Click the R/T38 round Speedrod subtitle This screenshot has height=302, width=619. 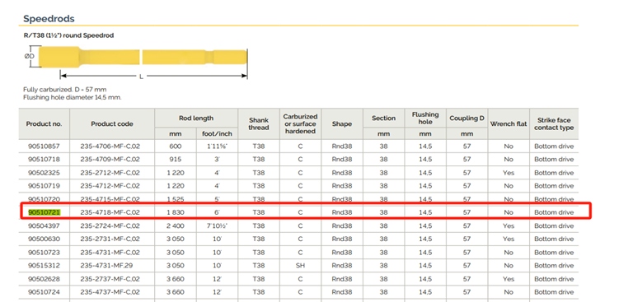click(x=68, y=35)
